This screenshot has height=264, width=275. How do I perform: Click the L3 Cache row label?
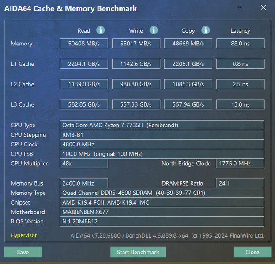pyautogui.click(x=23, y=104)
